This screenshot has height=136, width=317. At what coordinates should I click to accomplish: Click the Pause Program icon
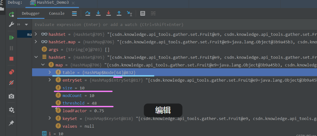[x=11, y=48]
